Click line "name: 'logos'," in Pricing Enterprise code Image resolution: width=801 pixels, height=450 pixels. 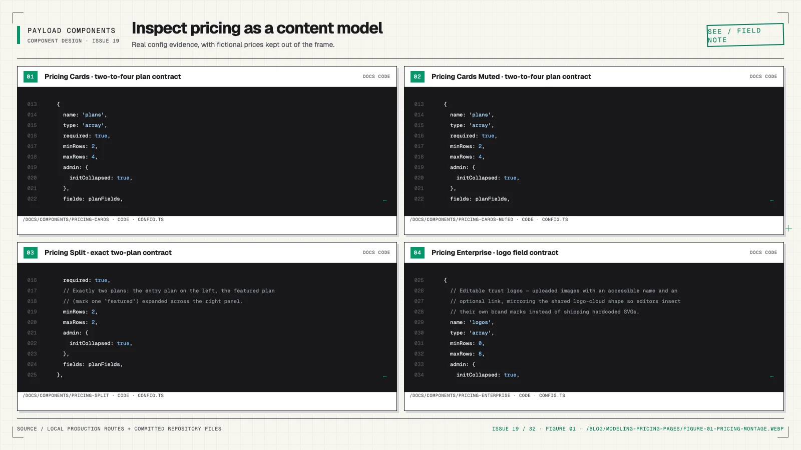[x=472, y=322]
